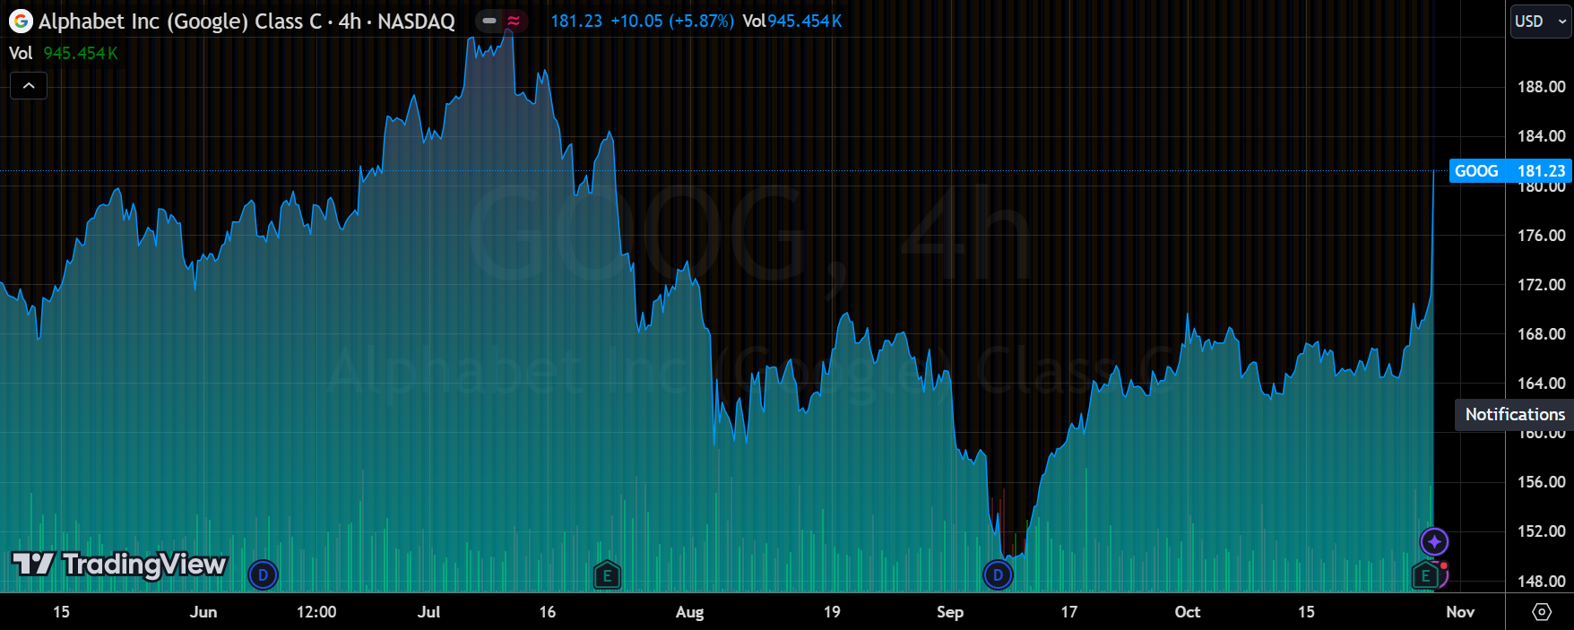Click the Notifications label
Viewport: 1574px width, 630px height.
[x=1515, y=414]
